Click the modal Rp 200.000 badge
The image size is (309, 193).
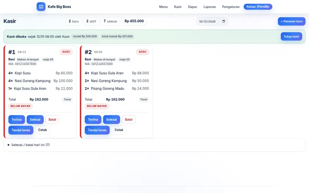coord(85,36)
